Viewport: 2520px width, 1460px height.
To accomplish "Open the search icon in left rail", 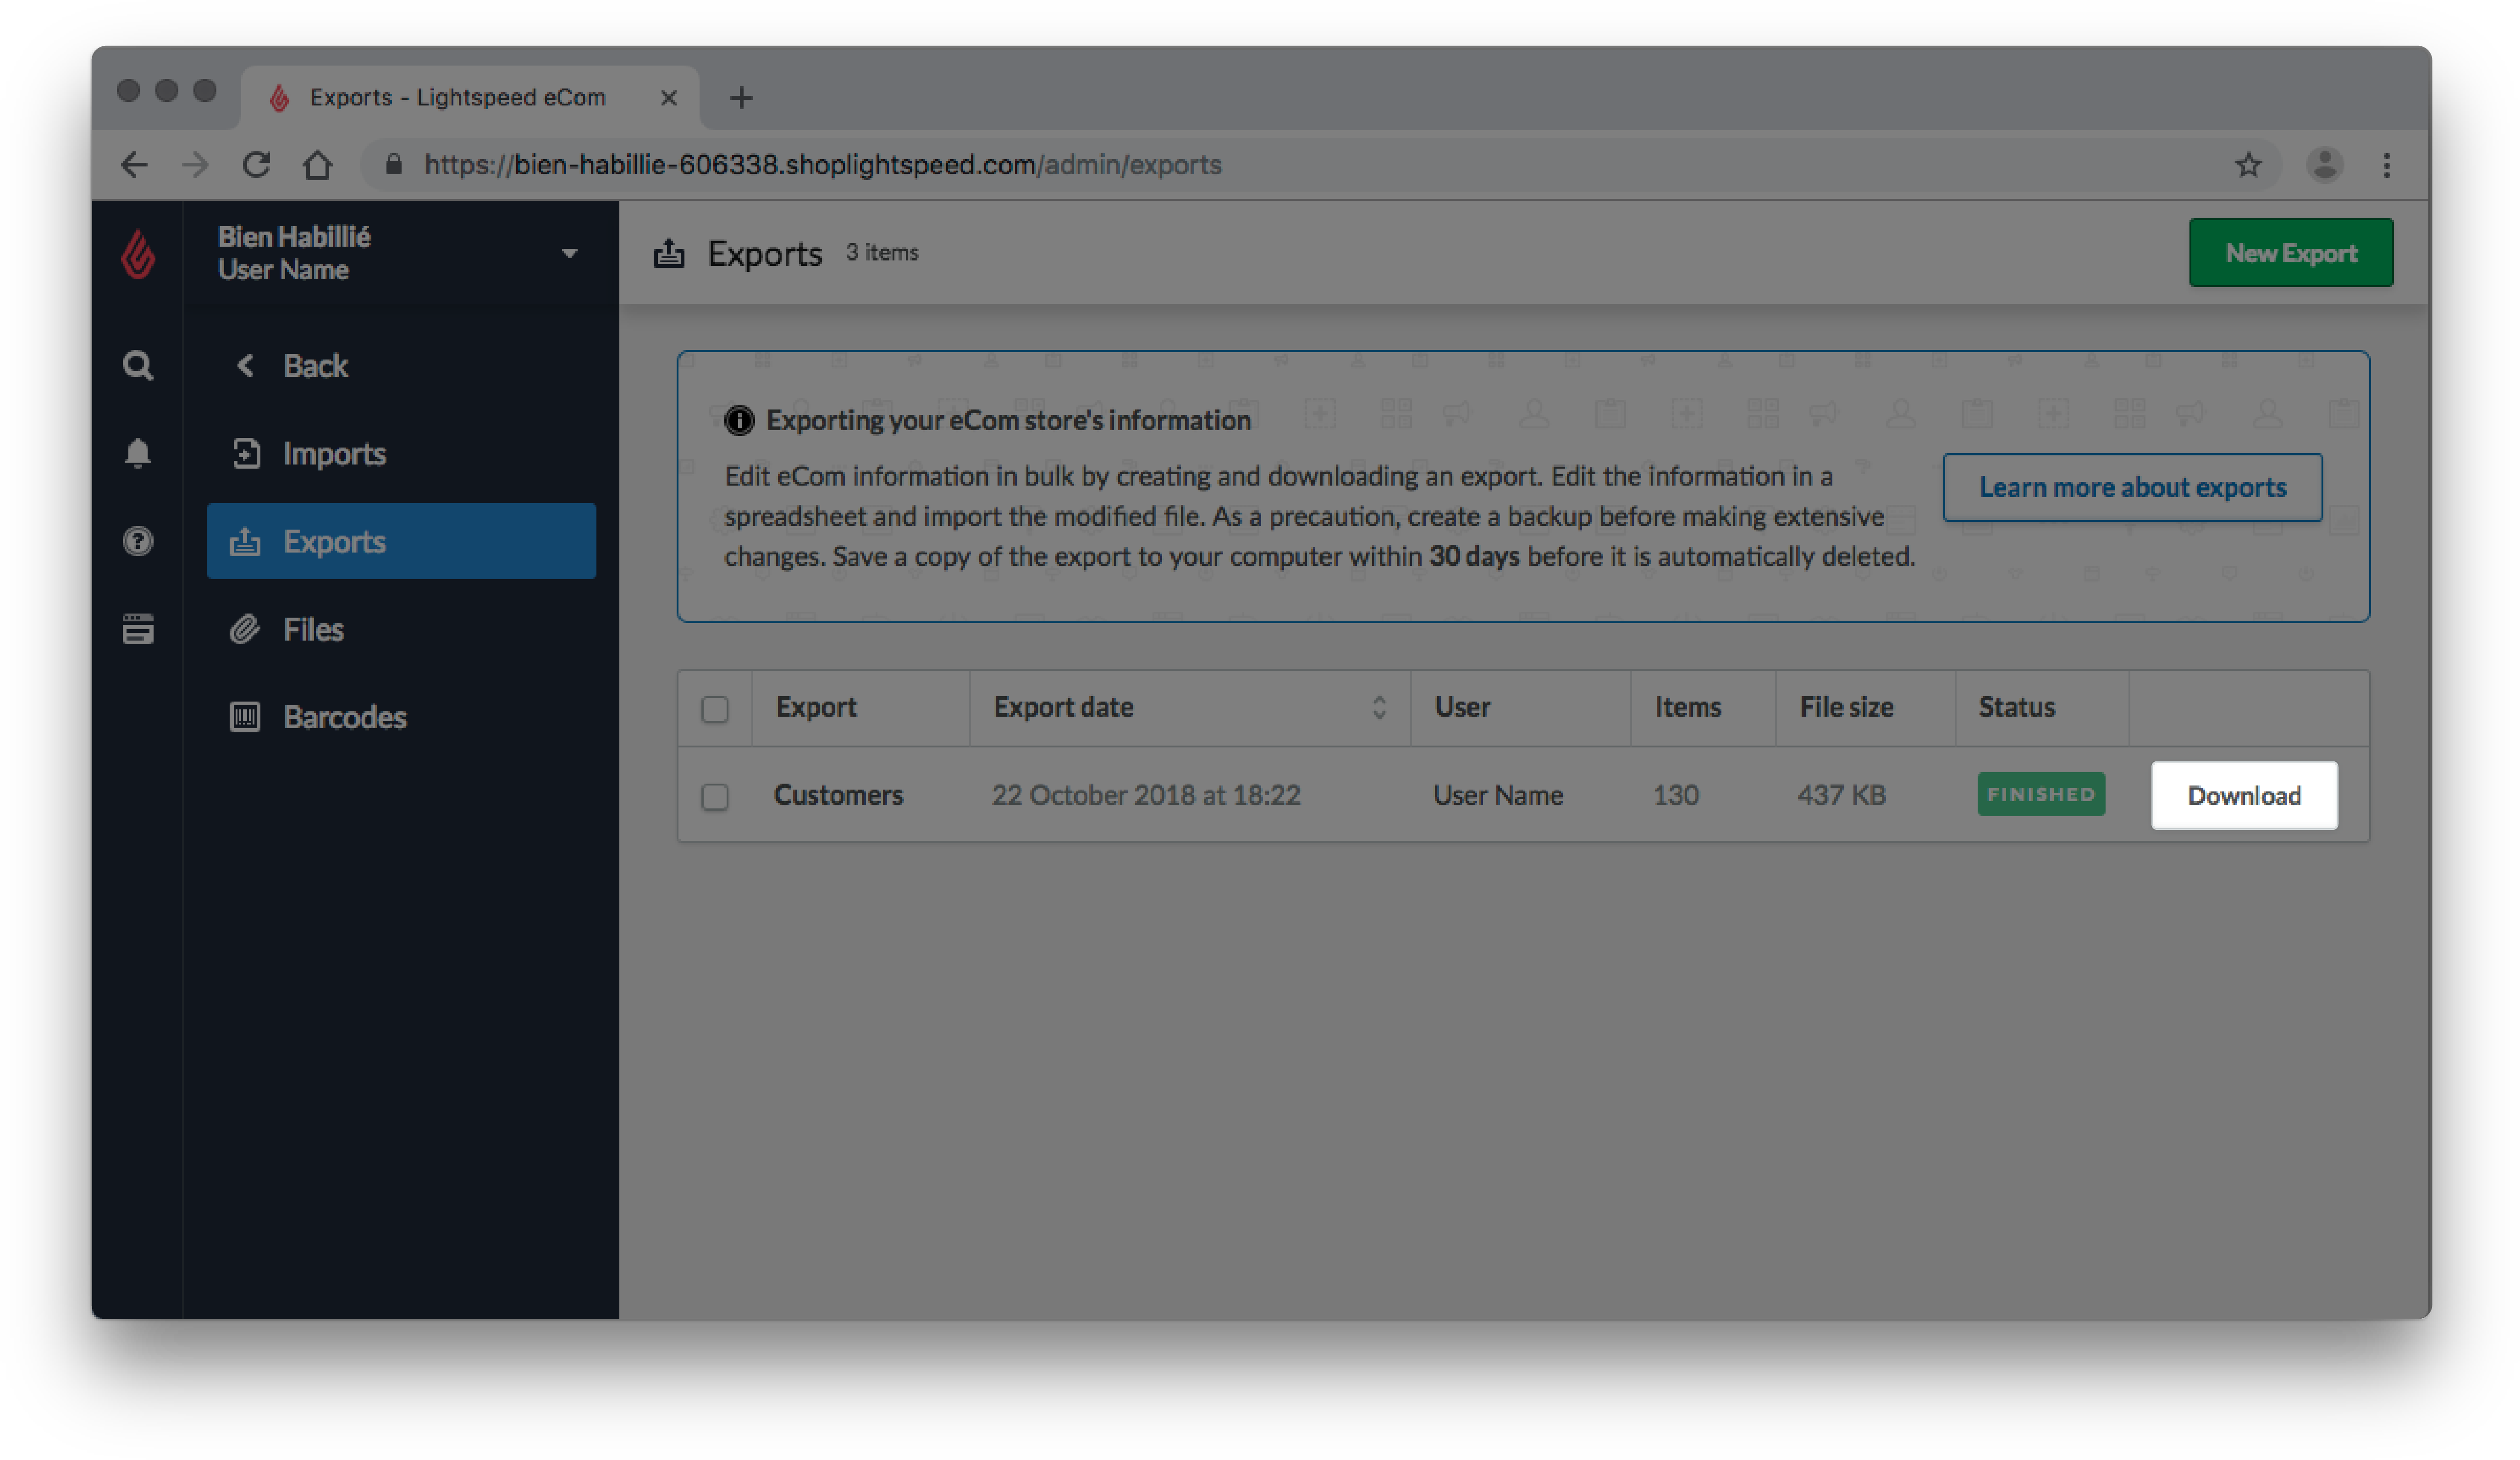I will (138, 366).
